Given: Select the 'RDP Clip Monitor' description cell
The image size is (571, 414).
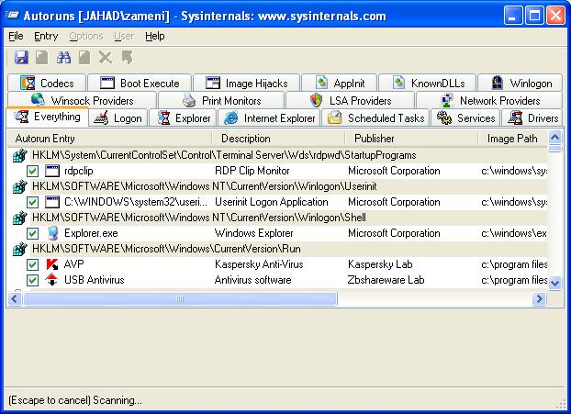Looking at the screenshot, I should click(252, 171).
